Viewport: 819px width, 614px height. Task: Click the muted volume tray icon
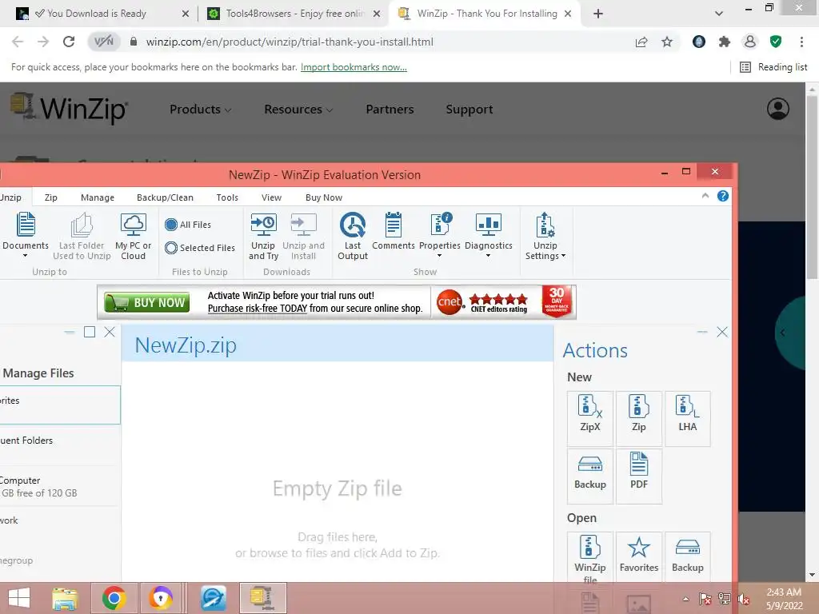pyautogui.click(x=743, y=599)
